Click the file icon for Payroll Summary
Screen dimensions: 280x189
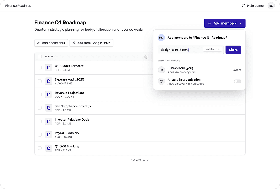48,135
